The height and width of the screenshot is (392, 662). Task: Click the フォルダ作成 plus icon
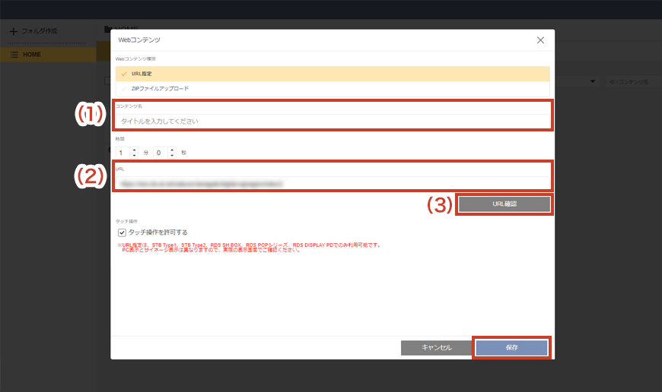pyautogui.click(x=13, y=31)
